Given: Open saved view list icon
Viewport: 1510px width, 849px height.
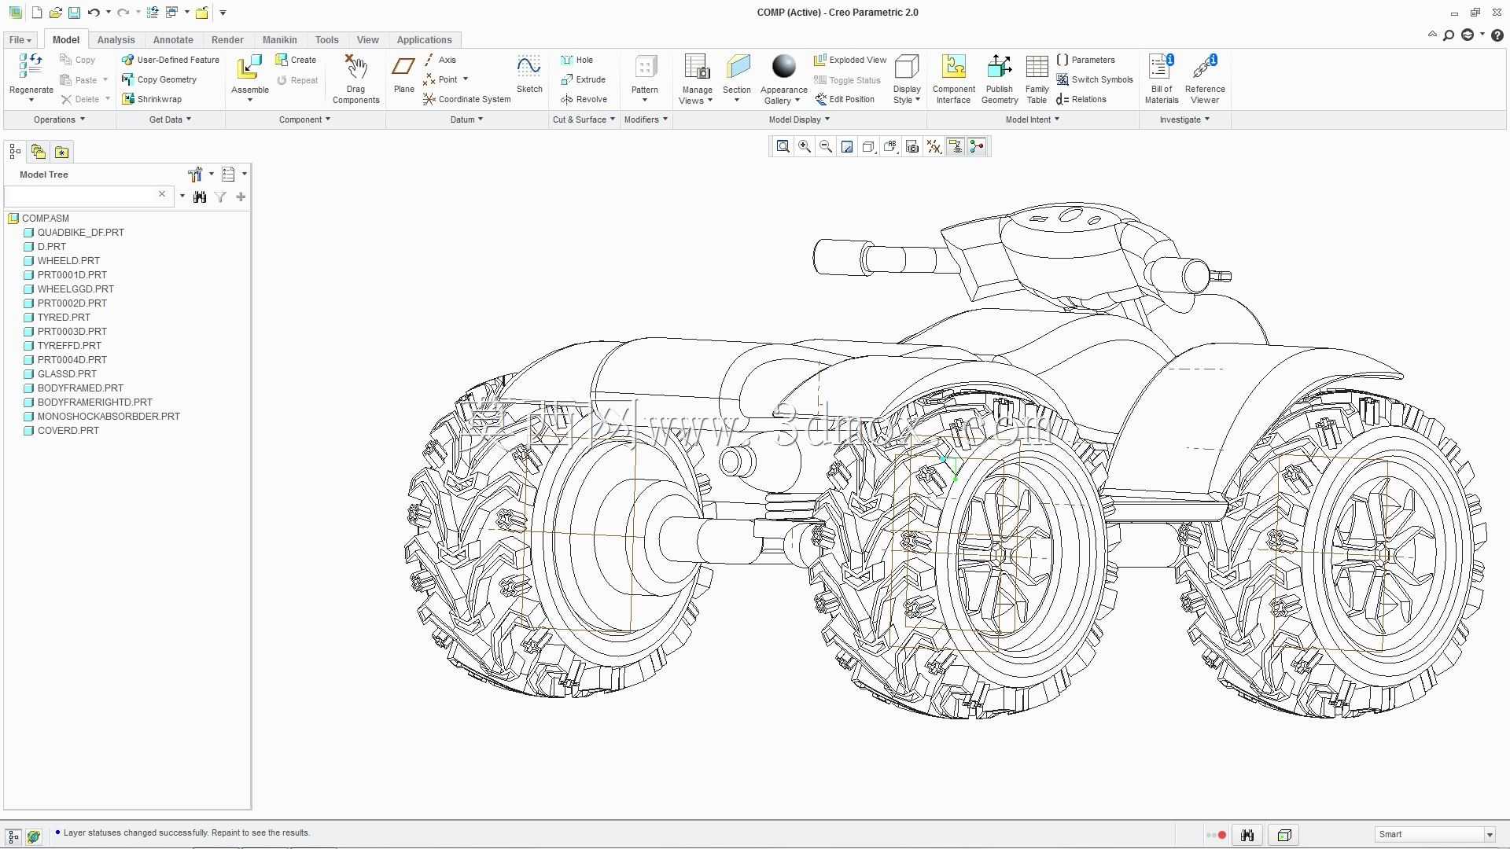Looking at the screenshot, I should click(868, 147).
